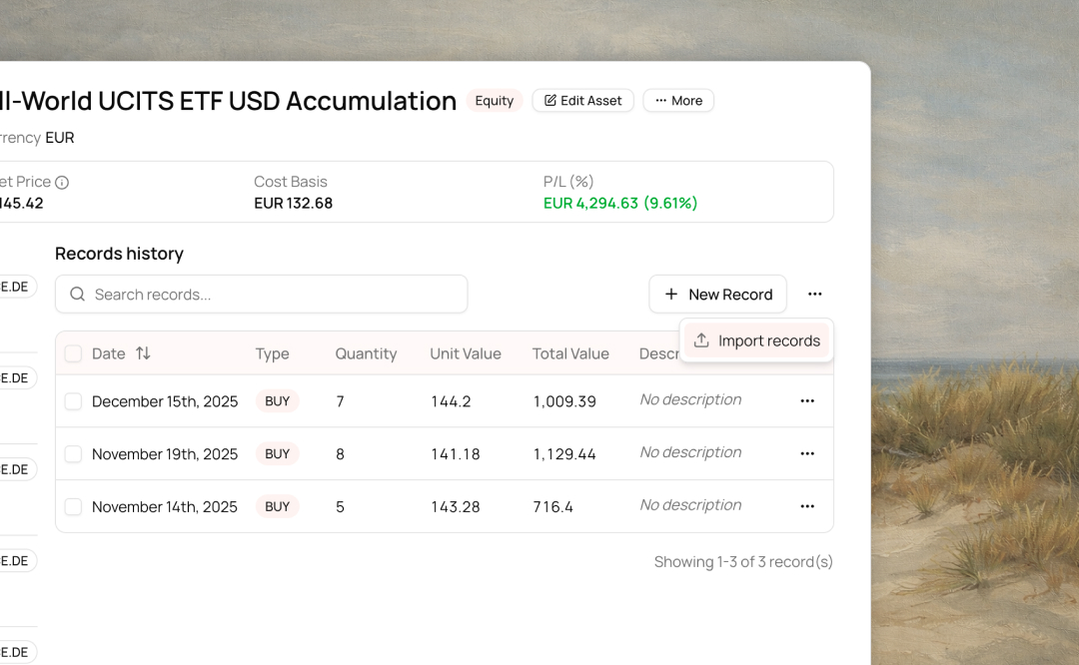
Task: Open row actions for December 15th record
Action: [807, 401]
